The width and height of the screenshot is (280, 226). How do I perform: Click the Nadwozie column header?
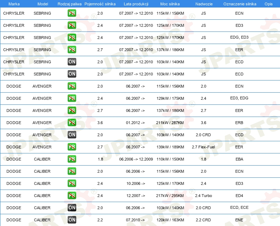click(x=204, y=4)
